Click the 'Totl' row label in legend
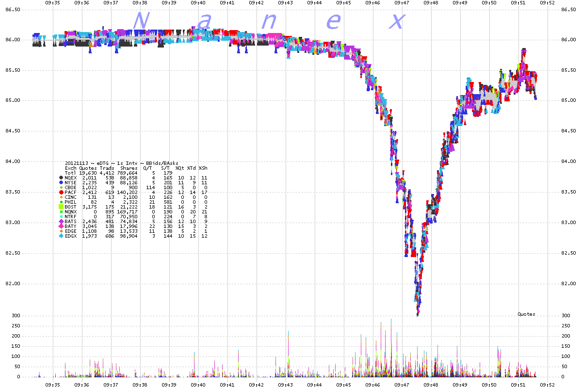 pyautogui.click(x=71, y=173)
